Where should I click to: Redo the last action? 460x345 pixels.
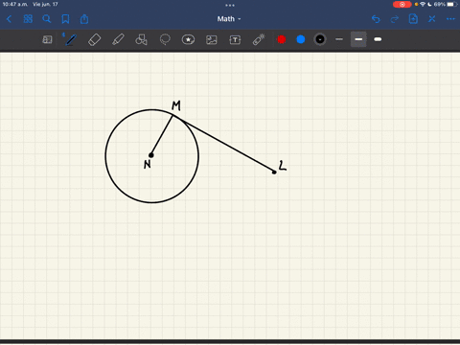395,19
